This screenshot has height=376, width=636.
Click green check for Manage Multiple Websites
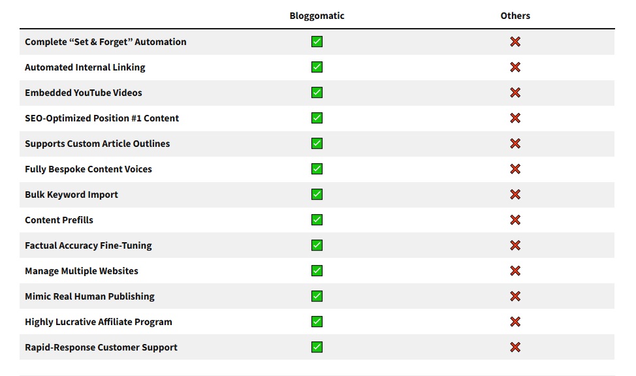point(317,270)
